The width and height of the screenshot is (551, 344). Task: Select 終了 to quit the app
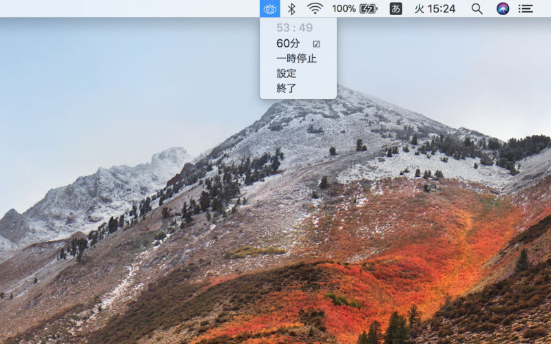298,88
